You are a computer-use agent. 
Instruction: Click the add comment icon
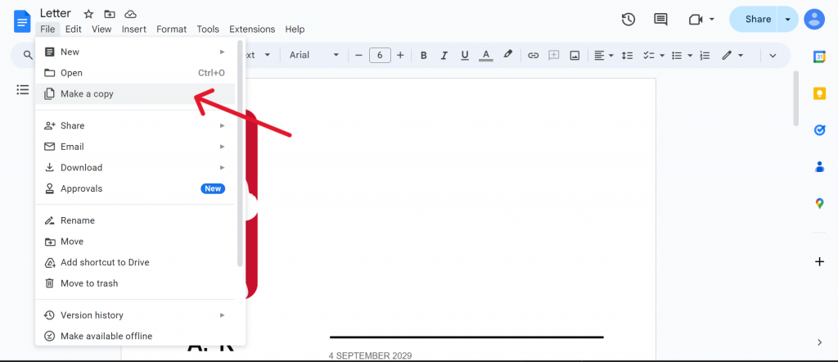point(554,55)
